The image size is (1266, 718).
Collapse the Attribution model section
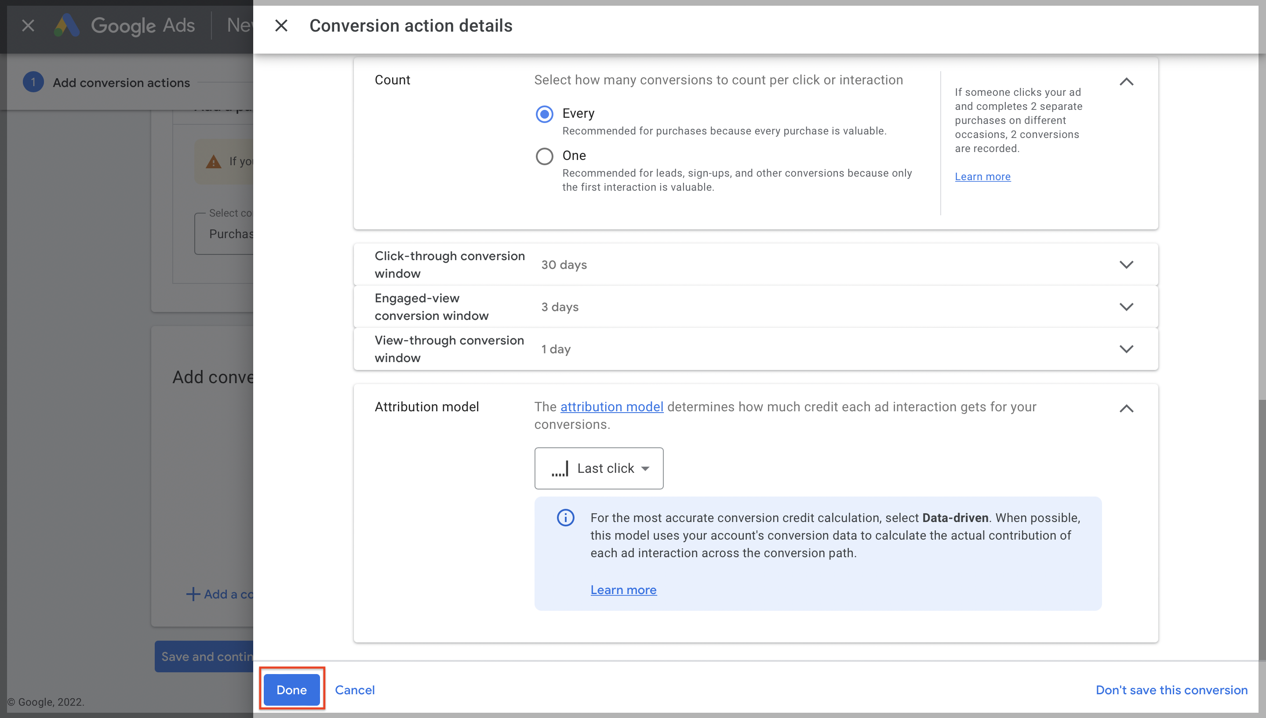(x=1126, y=408)
